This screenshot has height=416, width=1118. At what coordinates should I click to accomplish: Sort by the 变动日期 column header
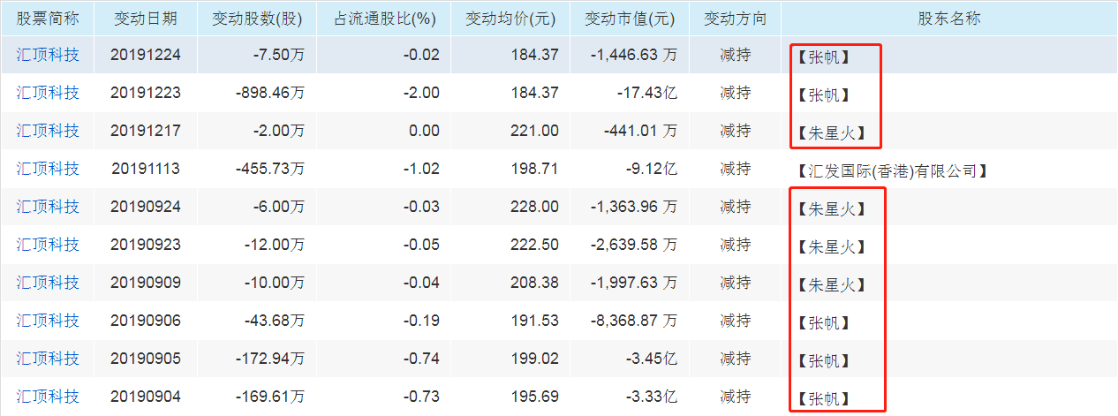pyautogui.click(x=146, y=18)
